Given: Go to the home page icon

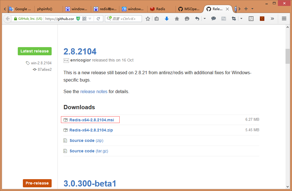Looking at the screenshot, I should (177, 19).
